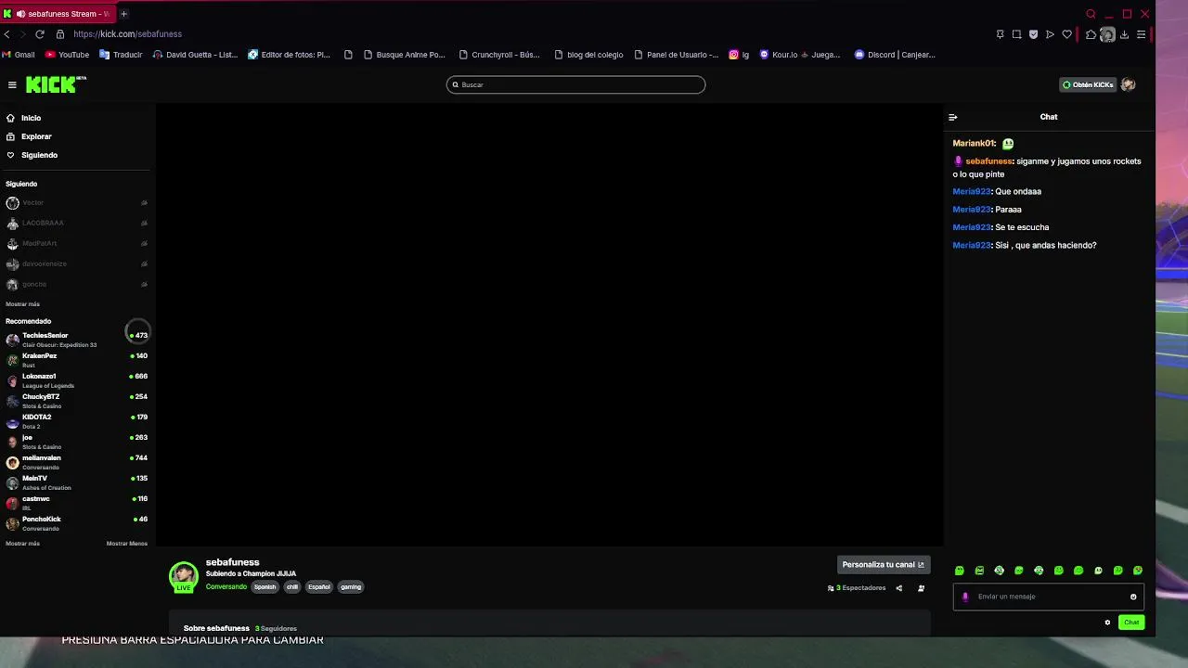This screenshot has height=668, width=1188.
Task: Click the Obtén KICKs button
Action: pyautogui.click(x=1088, y=84)
